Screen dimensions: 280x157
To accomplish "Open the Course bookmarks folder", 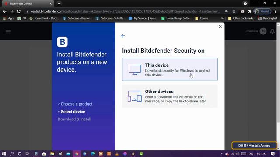I will (x=202, y=18).
